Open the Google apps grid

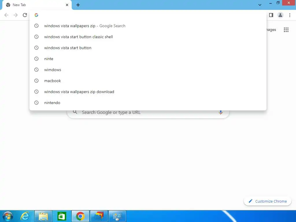(x=286, y=30)
